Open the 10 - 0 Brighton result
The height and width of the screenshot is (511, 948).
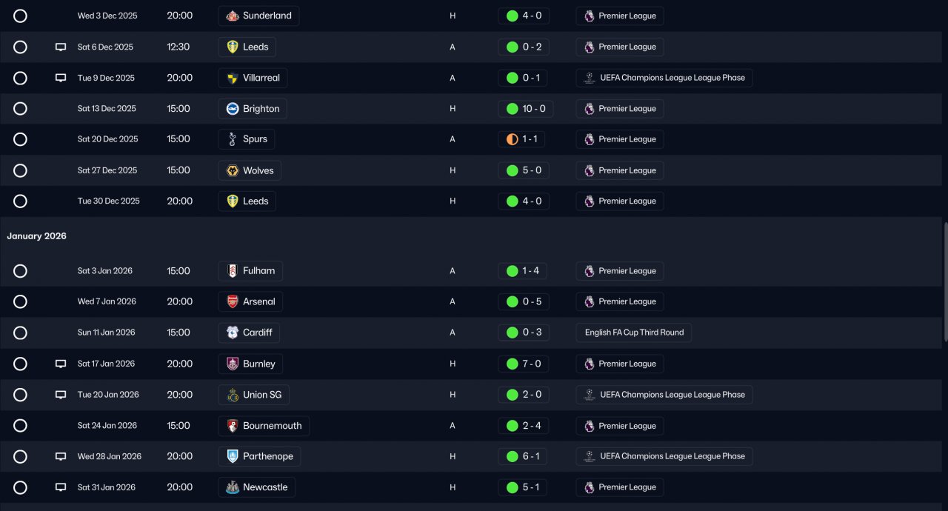coord(526,109)
